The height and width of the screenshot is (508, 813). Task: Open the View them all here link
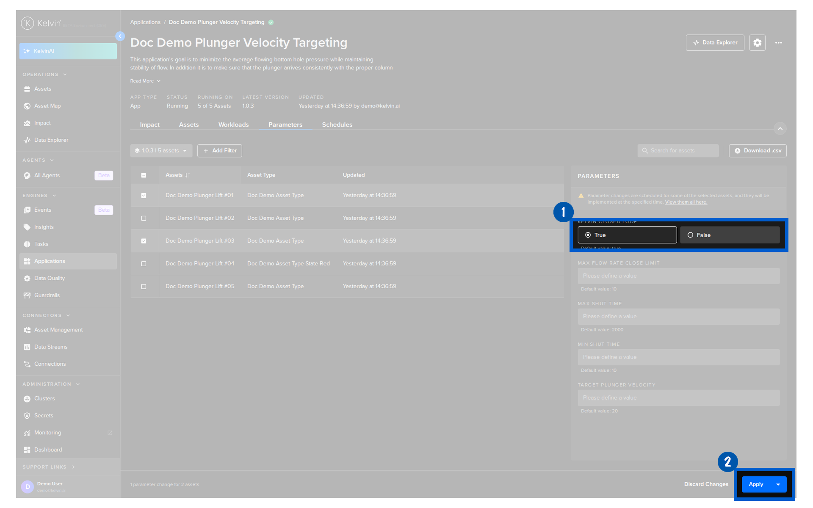pyautogui.click(x=686, y=202)
